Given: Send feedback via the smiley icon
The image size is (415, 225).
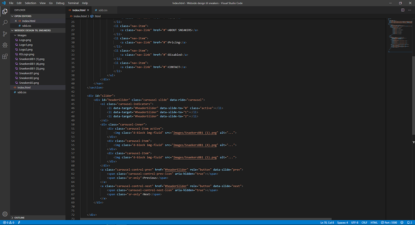Looking at the screenshot, I should tap(401, 222).
